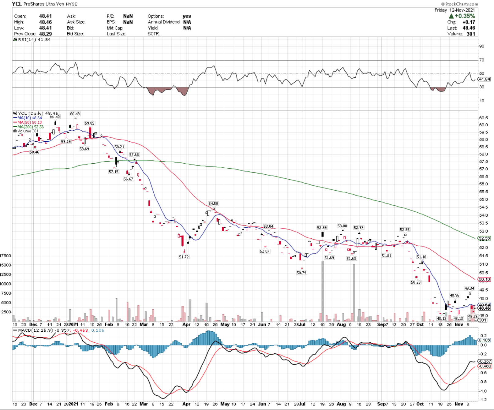
Task: Click the High value 48.46 in quote table
Action: click(45, 22)
